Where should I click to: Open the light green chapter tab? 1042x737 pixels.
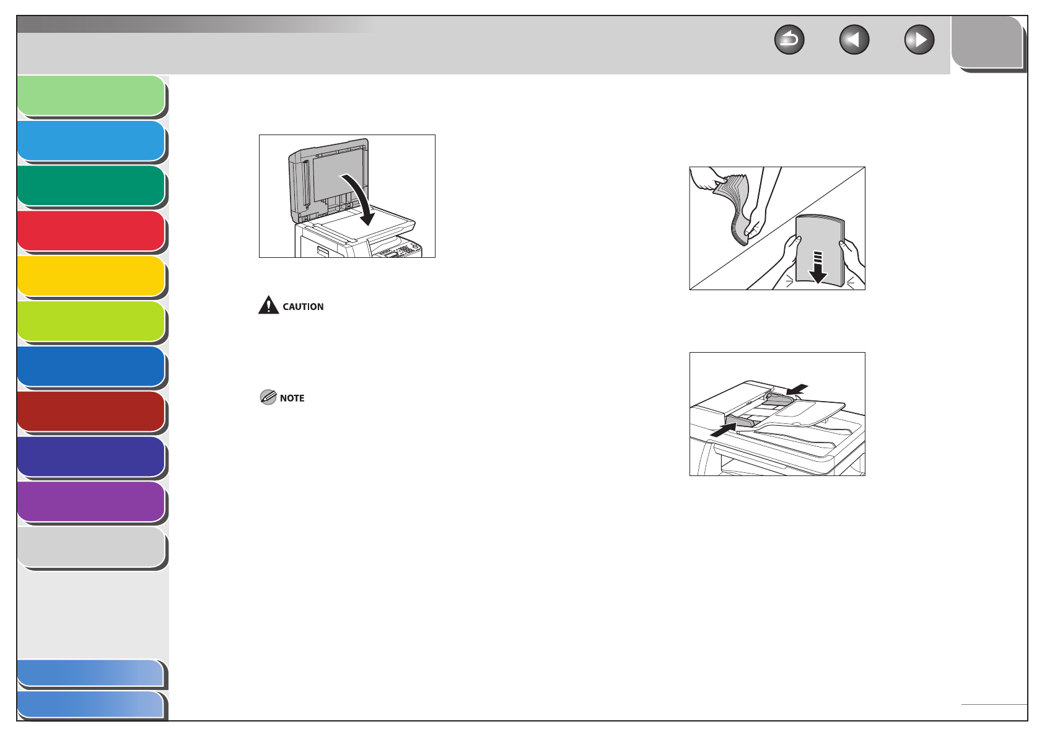coord(92,97)
